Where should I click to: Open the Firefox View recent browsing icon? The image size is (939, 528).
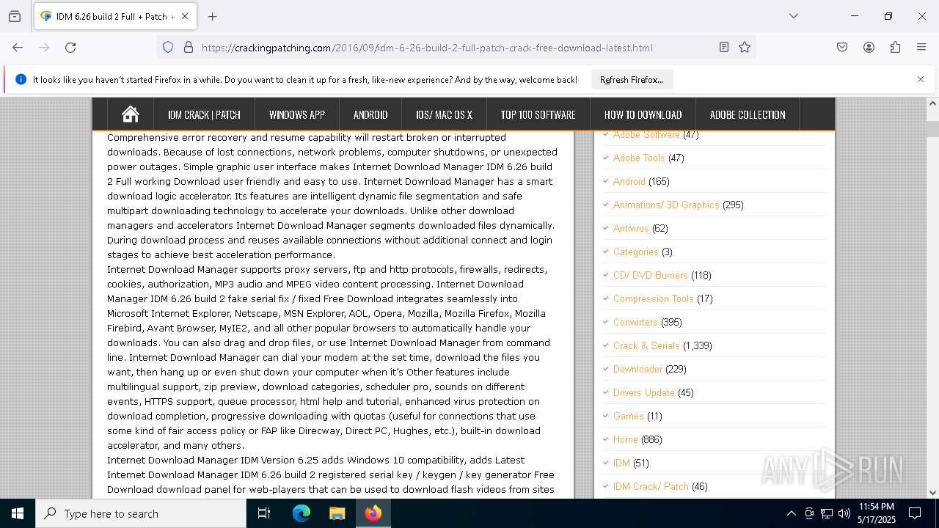(x=15, y=16)
